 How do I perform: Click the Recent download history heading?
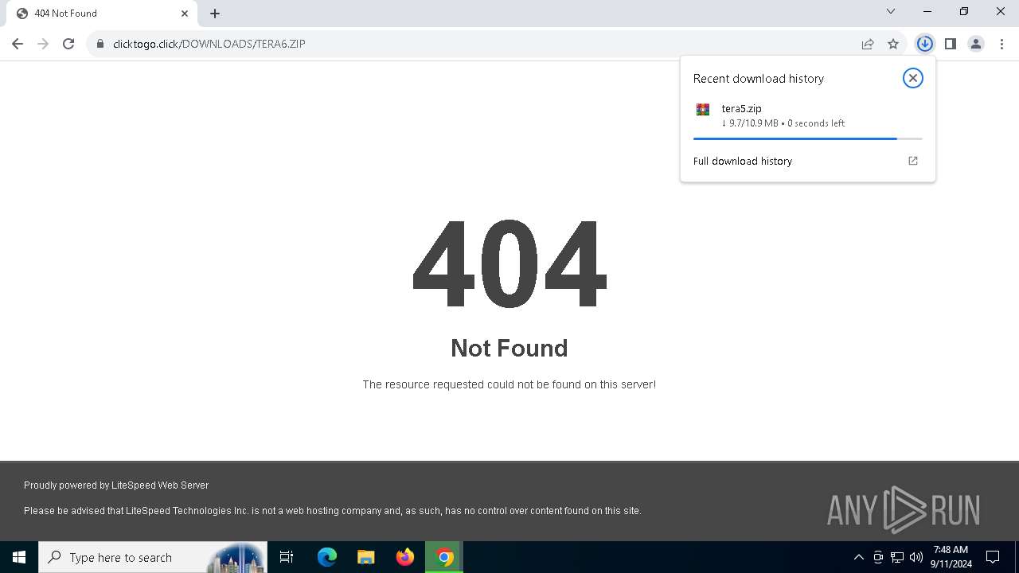click(x=759, y=78)
